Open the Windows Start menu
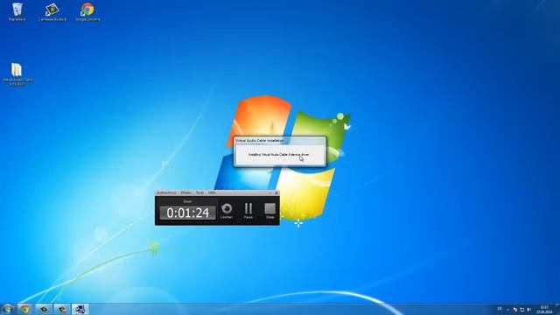 coord(7,309)
